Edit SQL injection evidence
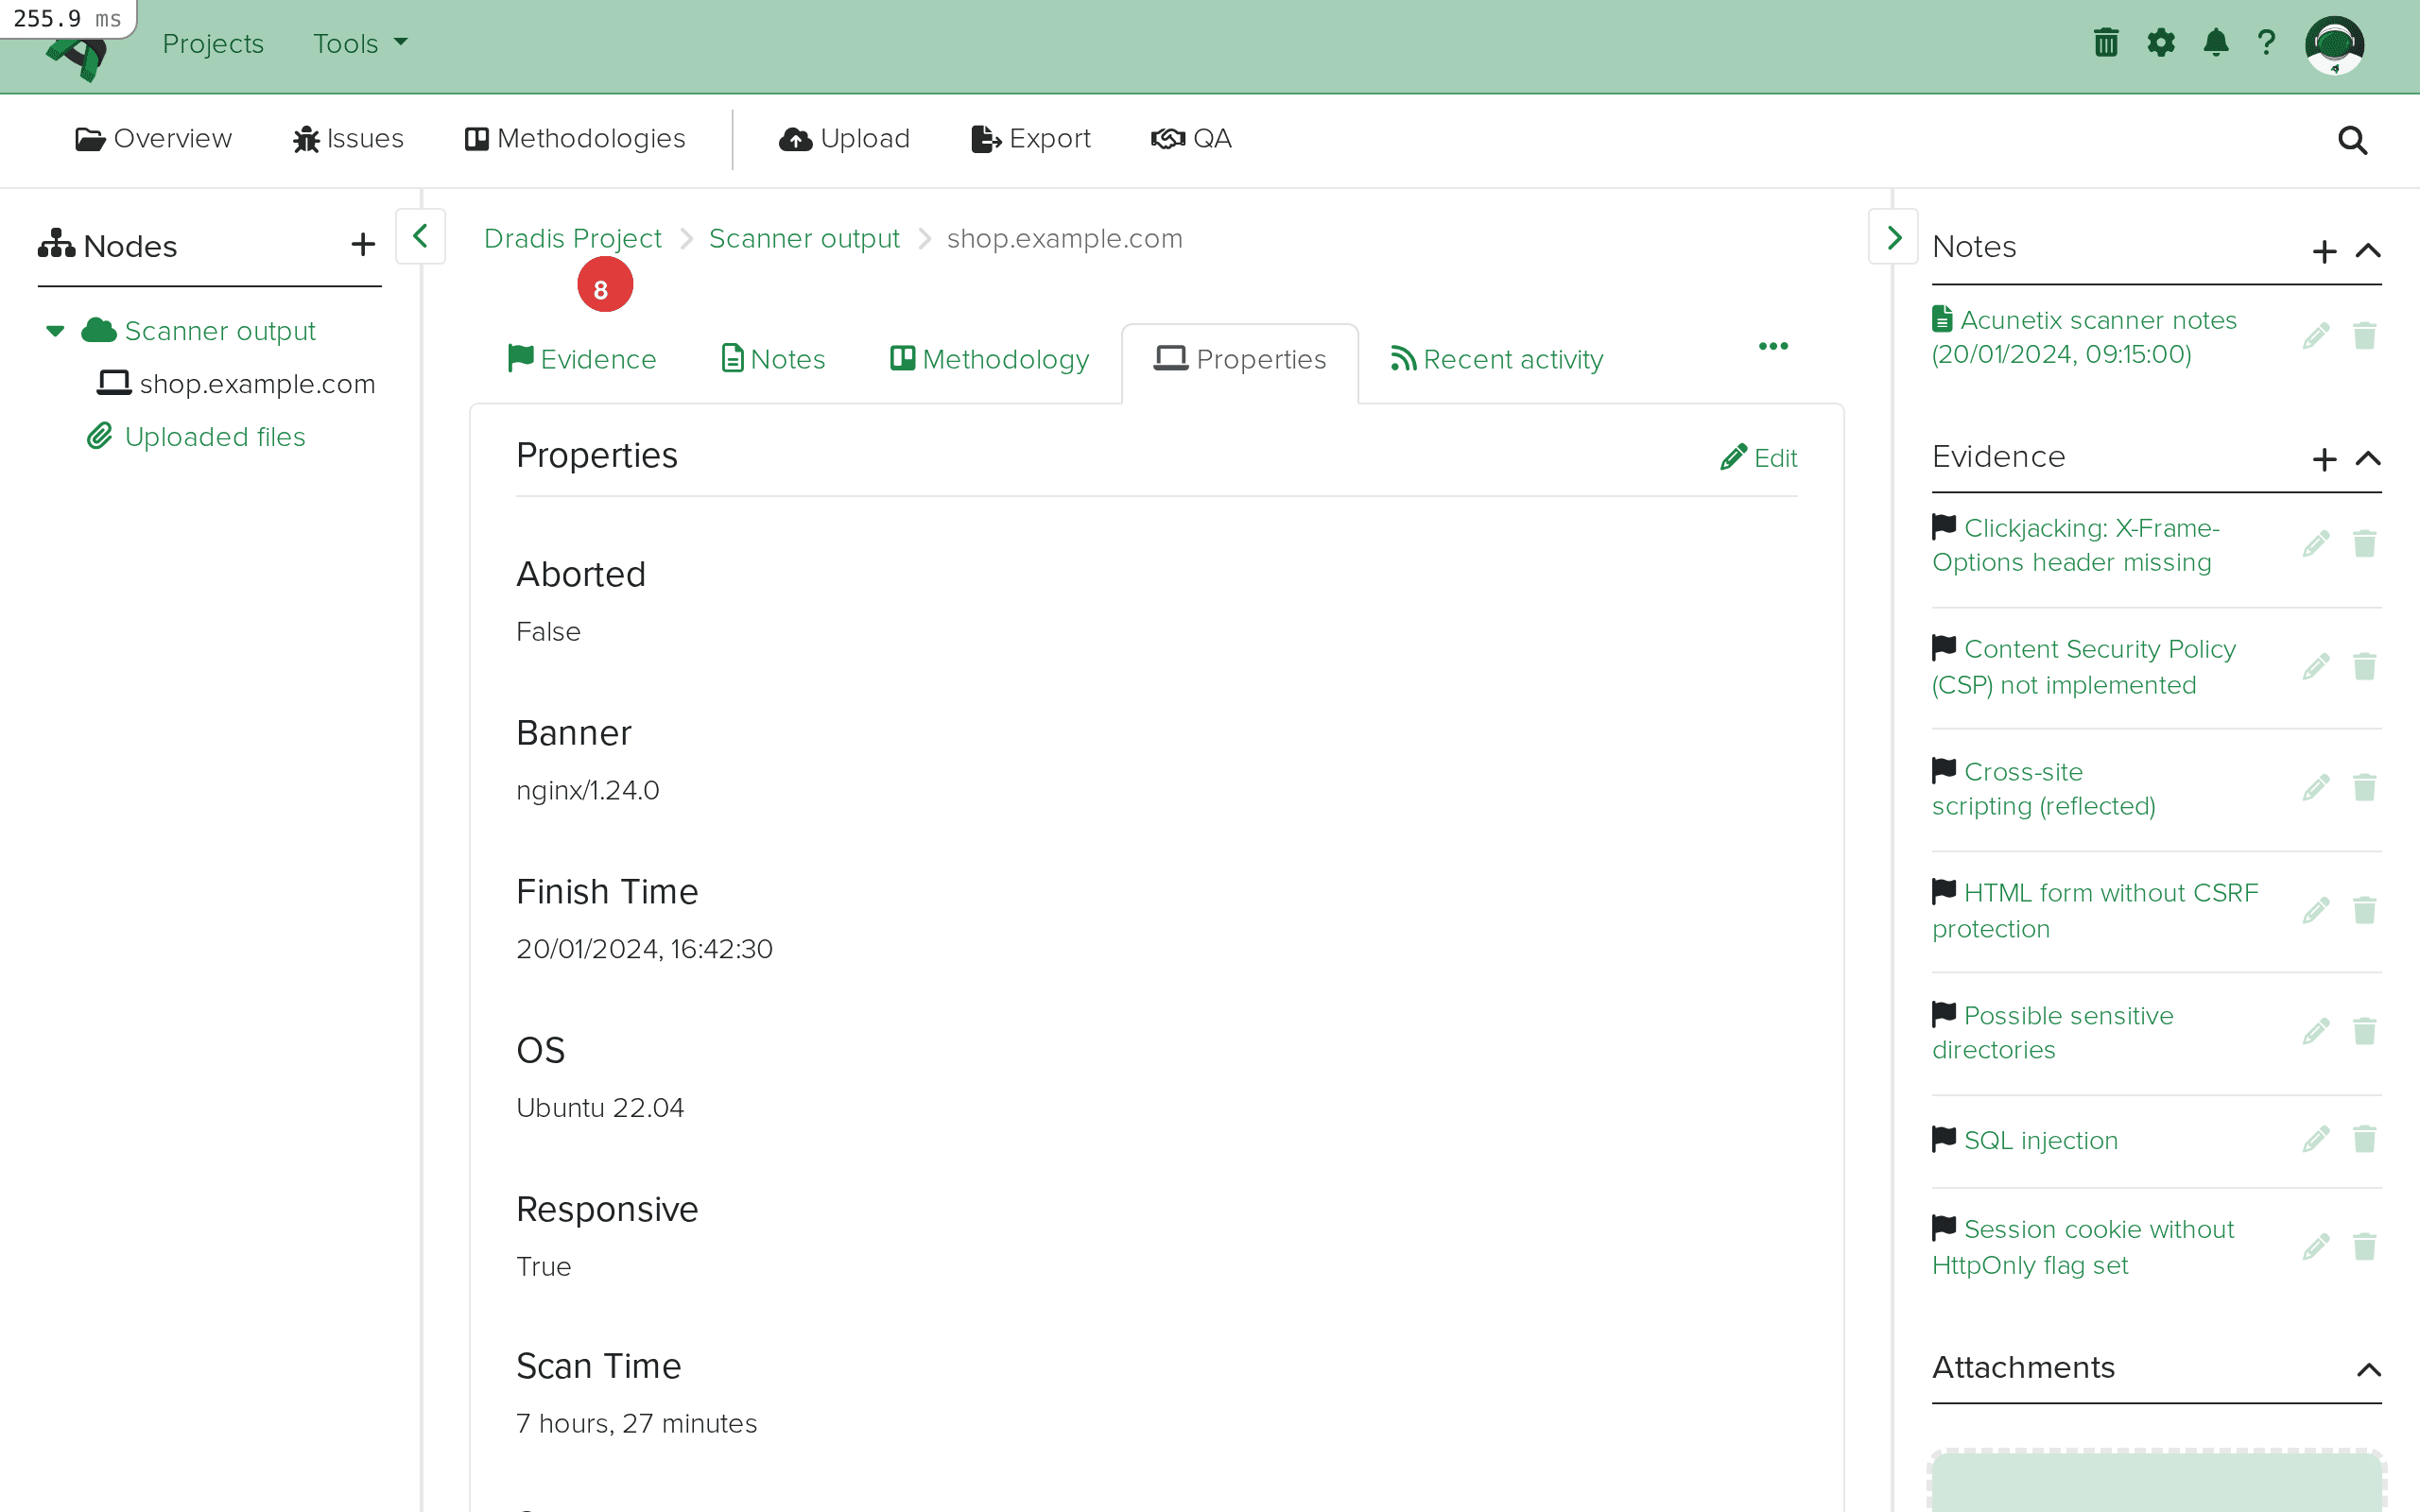Image resolution: width=2420 pixels, height=1512 pixels. coord(2316,1140)
